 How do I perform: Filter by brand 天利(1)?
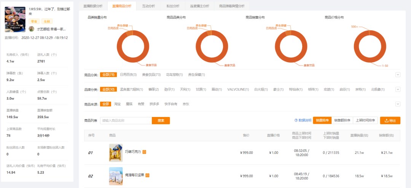pos(185,89)
